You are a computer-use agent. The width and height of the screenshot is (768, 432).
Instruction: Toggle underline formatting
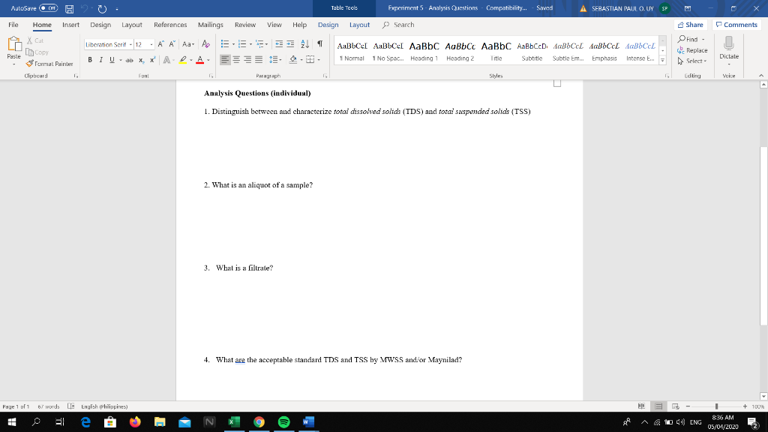(111, 59)
